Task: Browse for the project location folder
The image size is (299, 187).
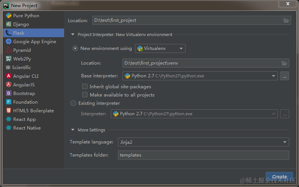Action: click(286, 21)
